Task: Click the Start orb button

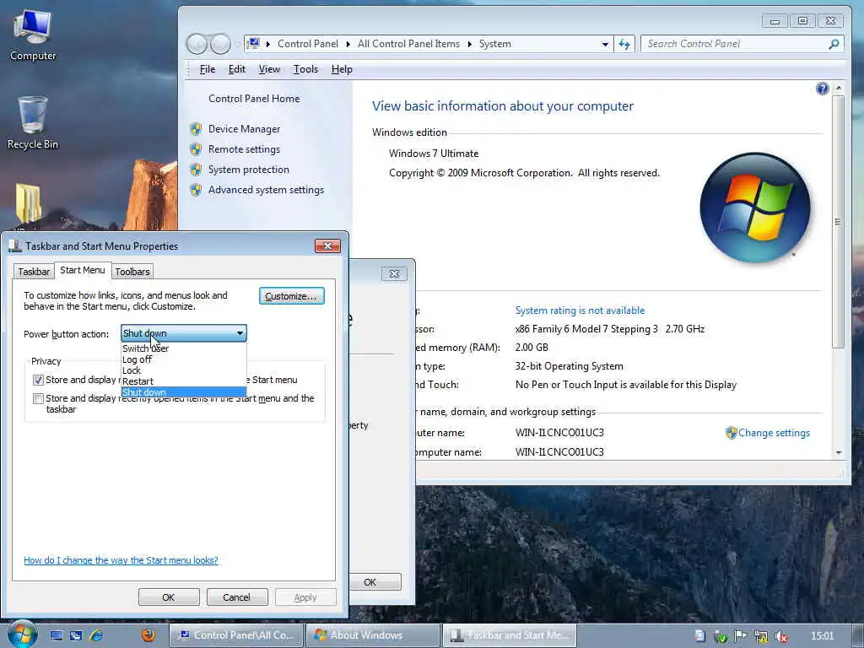Action: pos(21,634)
